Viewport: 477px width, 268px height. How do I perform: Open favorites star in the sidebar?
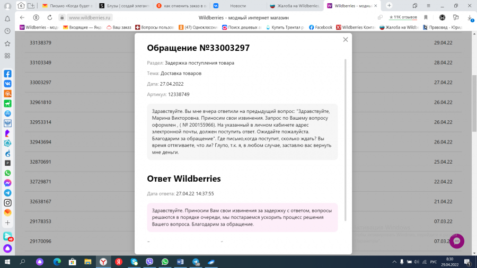[x=7, y=43]
